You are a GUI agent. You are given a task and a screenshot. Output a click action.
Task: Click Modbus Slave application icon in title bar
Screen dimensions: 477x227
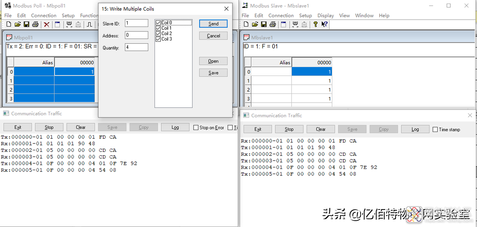click(245, 6)
